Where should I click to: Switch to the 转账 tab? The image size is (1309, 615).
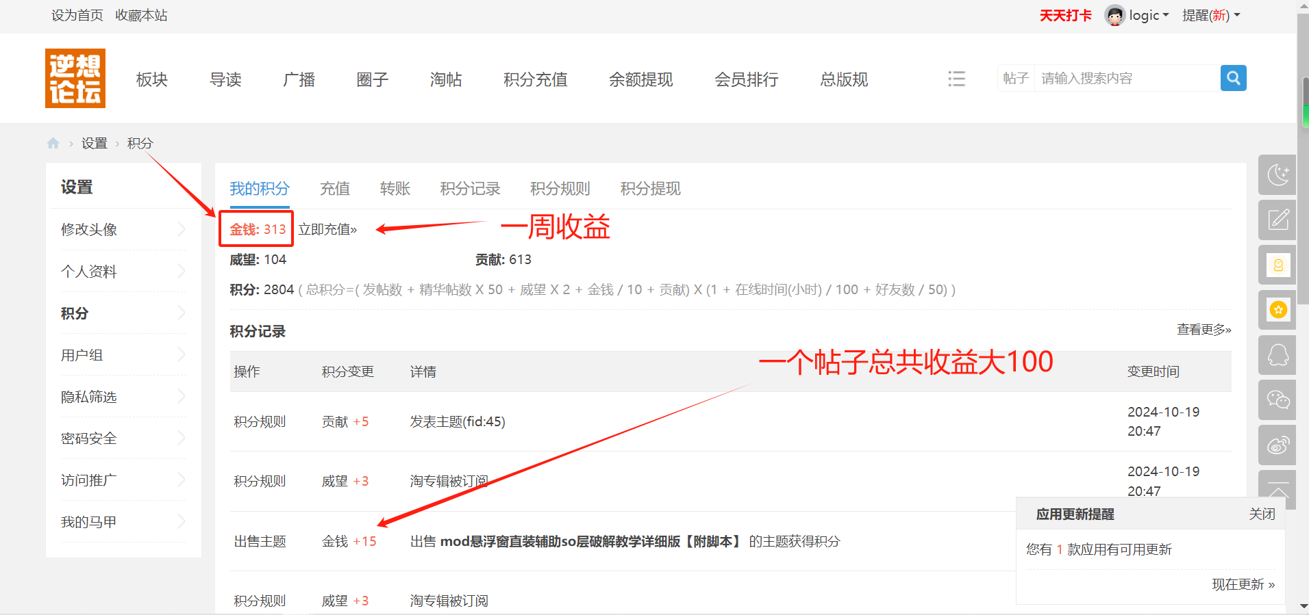pos(395,188)
